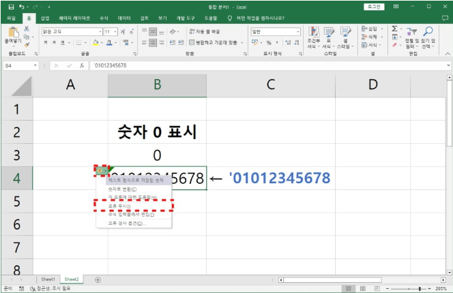This screenshot has height=293, width=453.
Task: Add a new sheet with plus button
Action: (x=98, y=279)
